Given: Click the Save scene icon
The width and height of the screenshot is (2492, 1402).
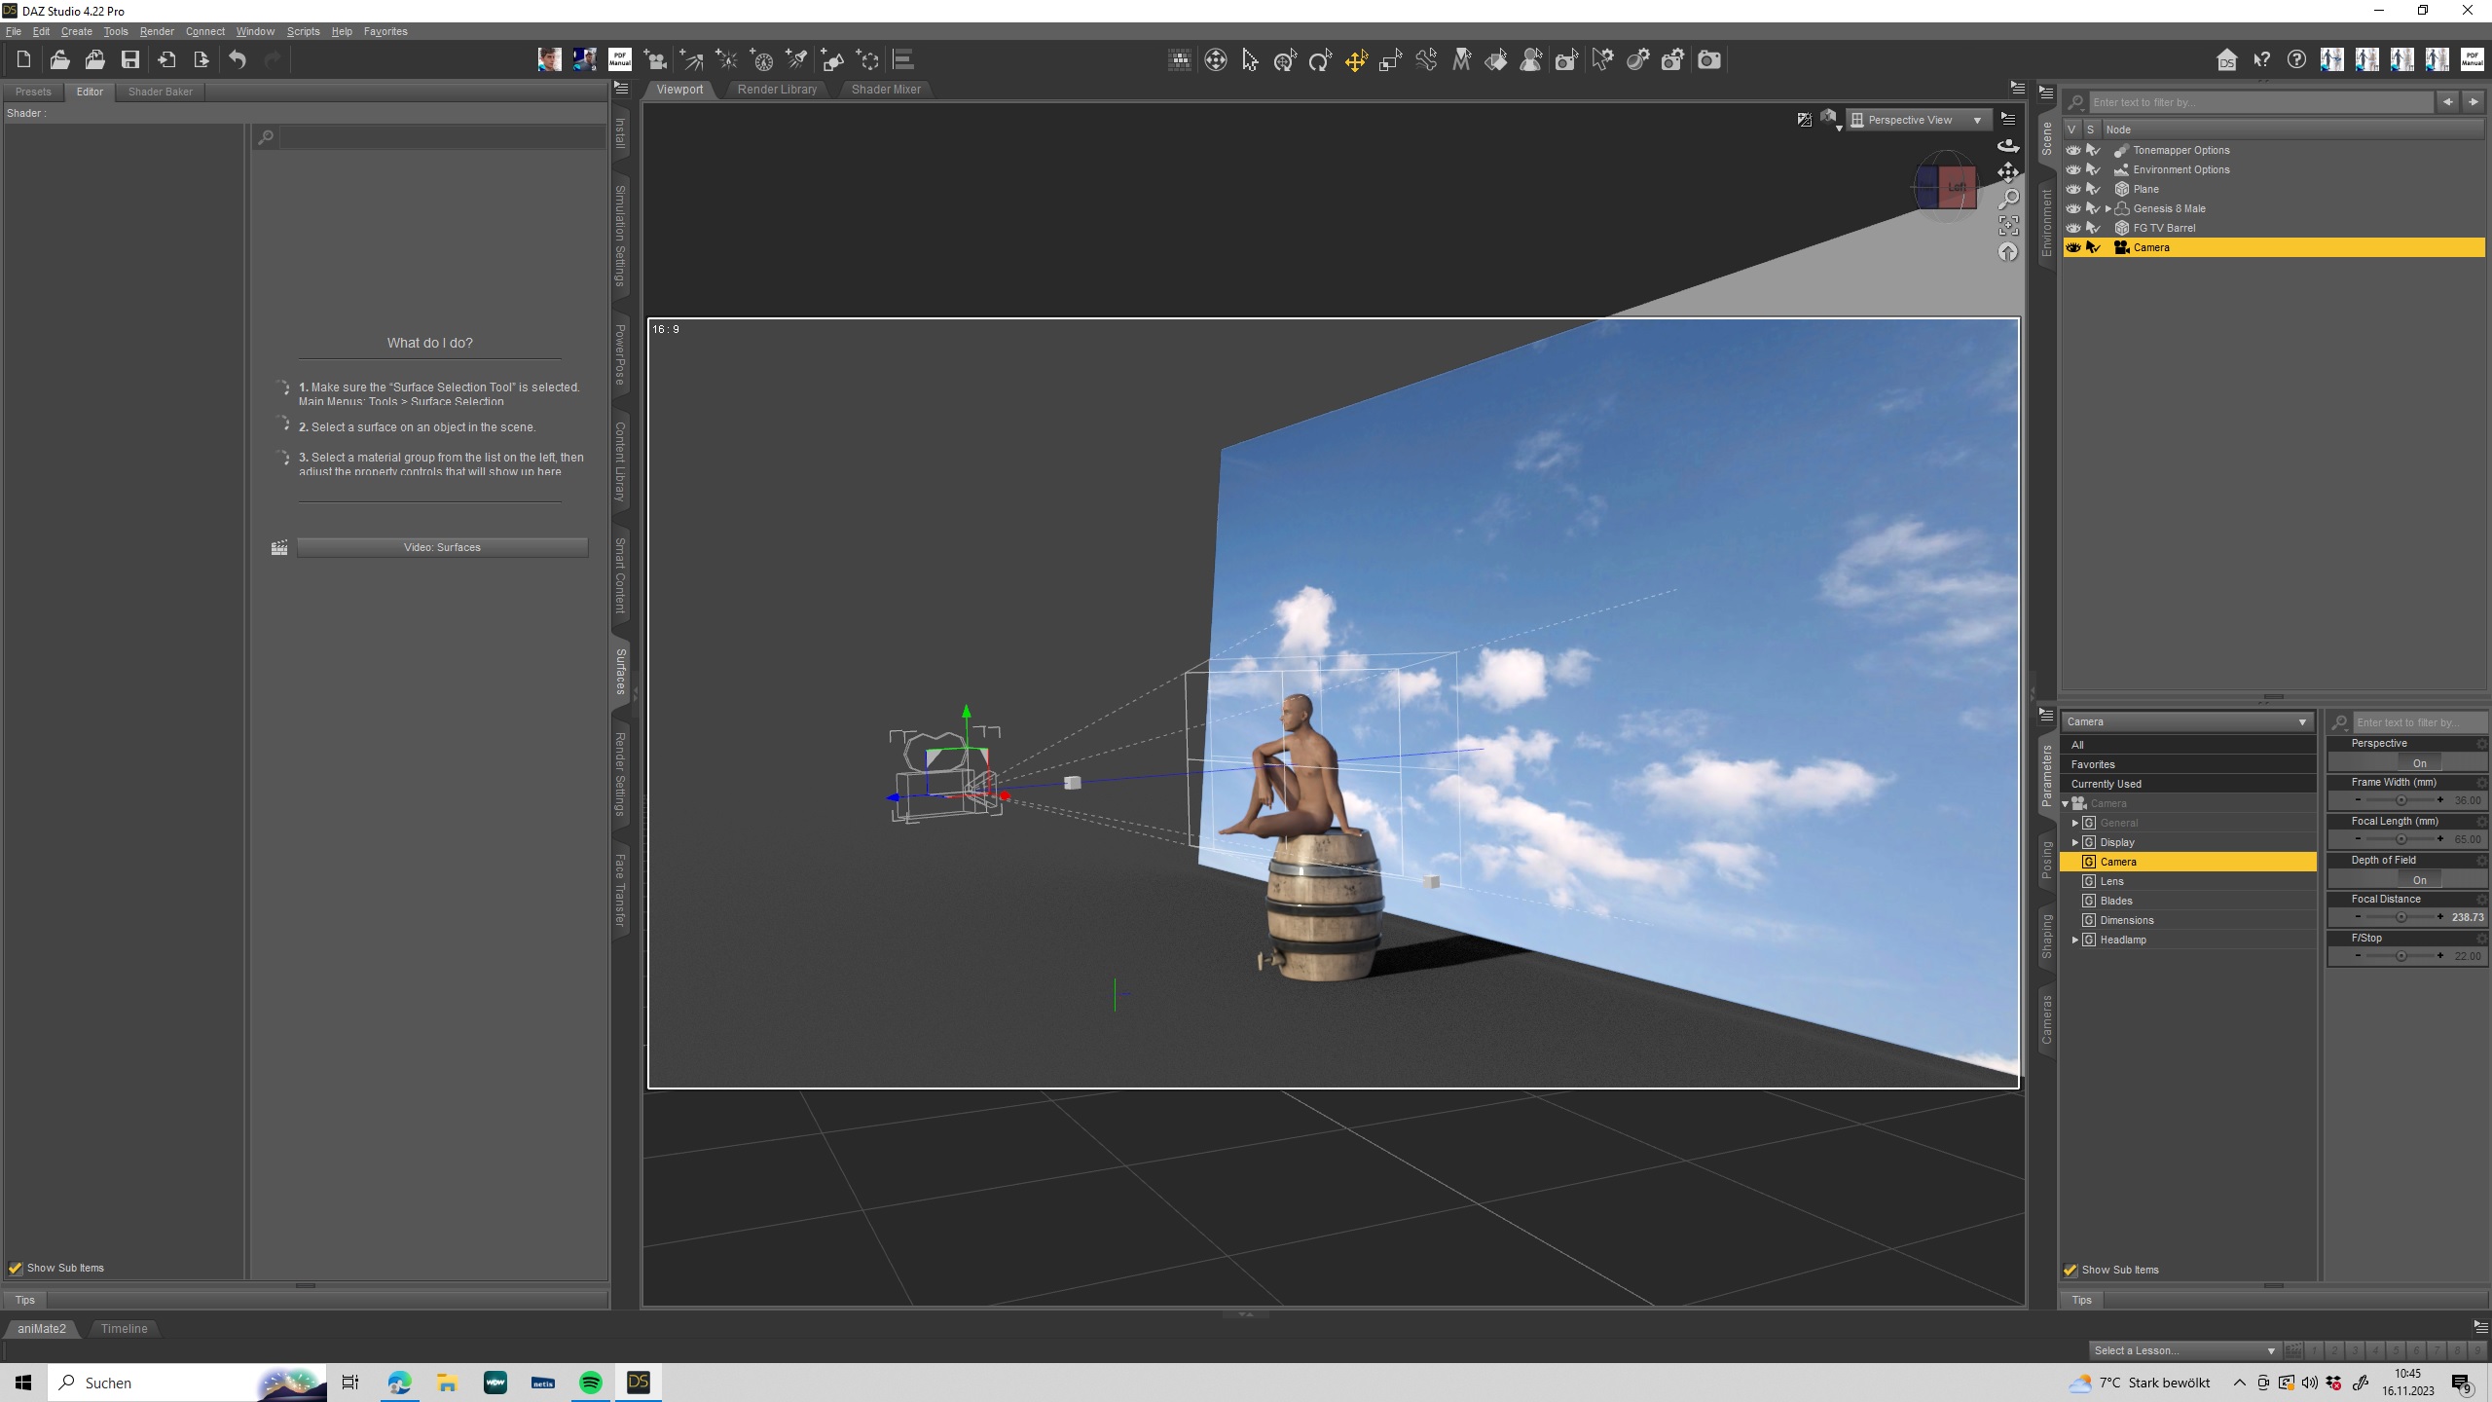Looking at the screenshot, I should (x=129, y=60).
